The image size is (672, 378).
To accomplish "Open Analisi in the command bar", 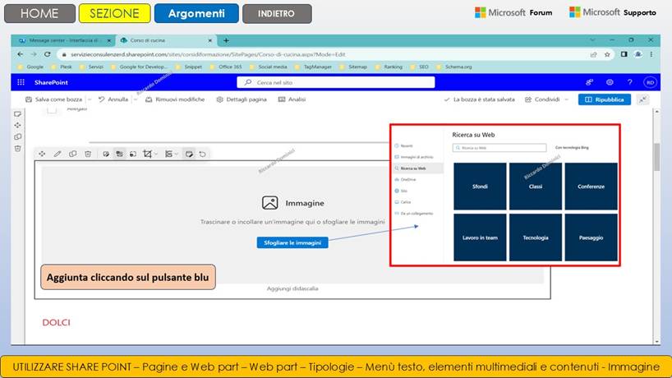I will coord(292,99).
